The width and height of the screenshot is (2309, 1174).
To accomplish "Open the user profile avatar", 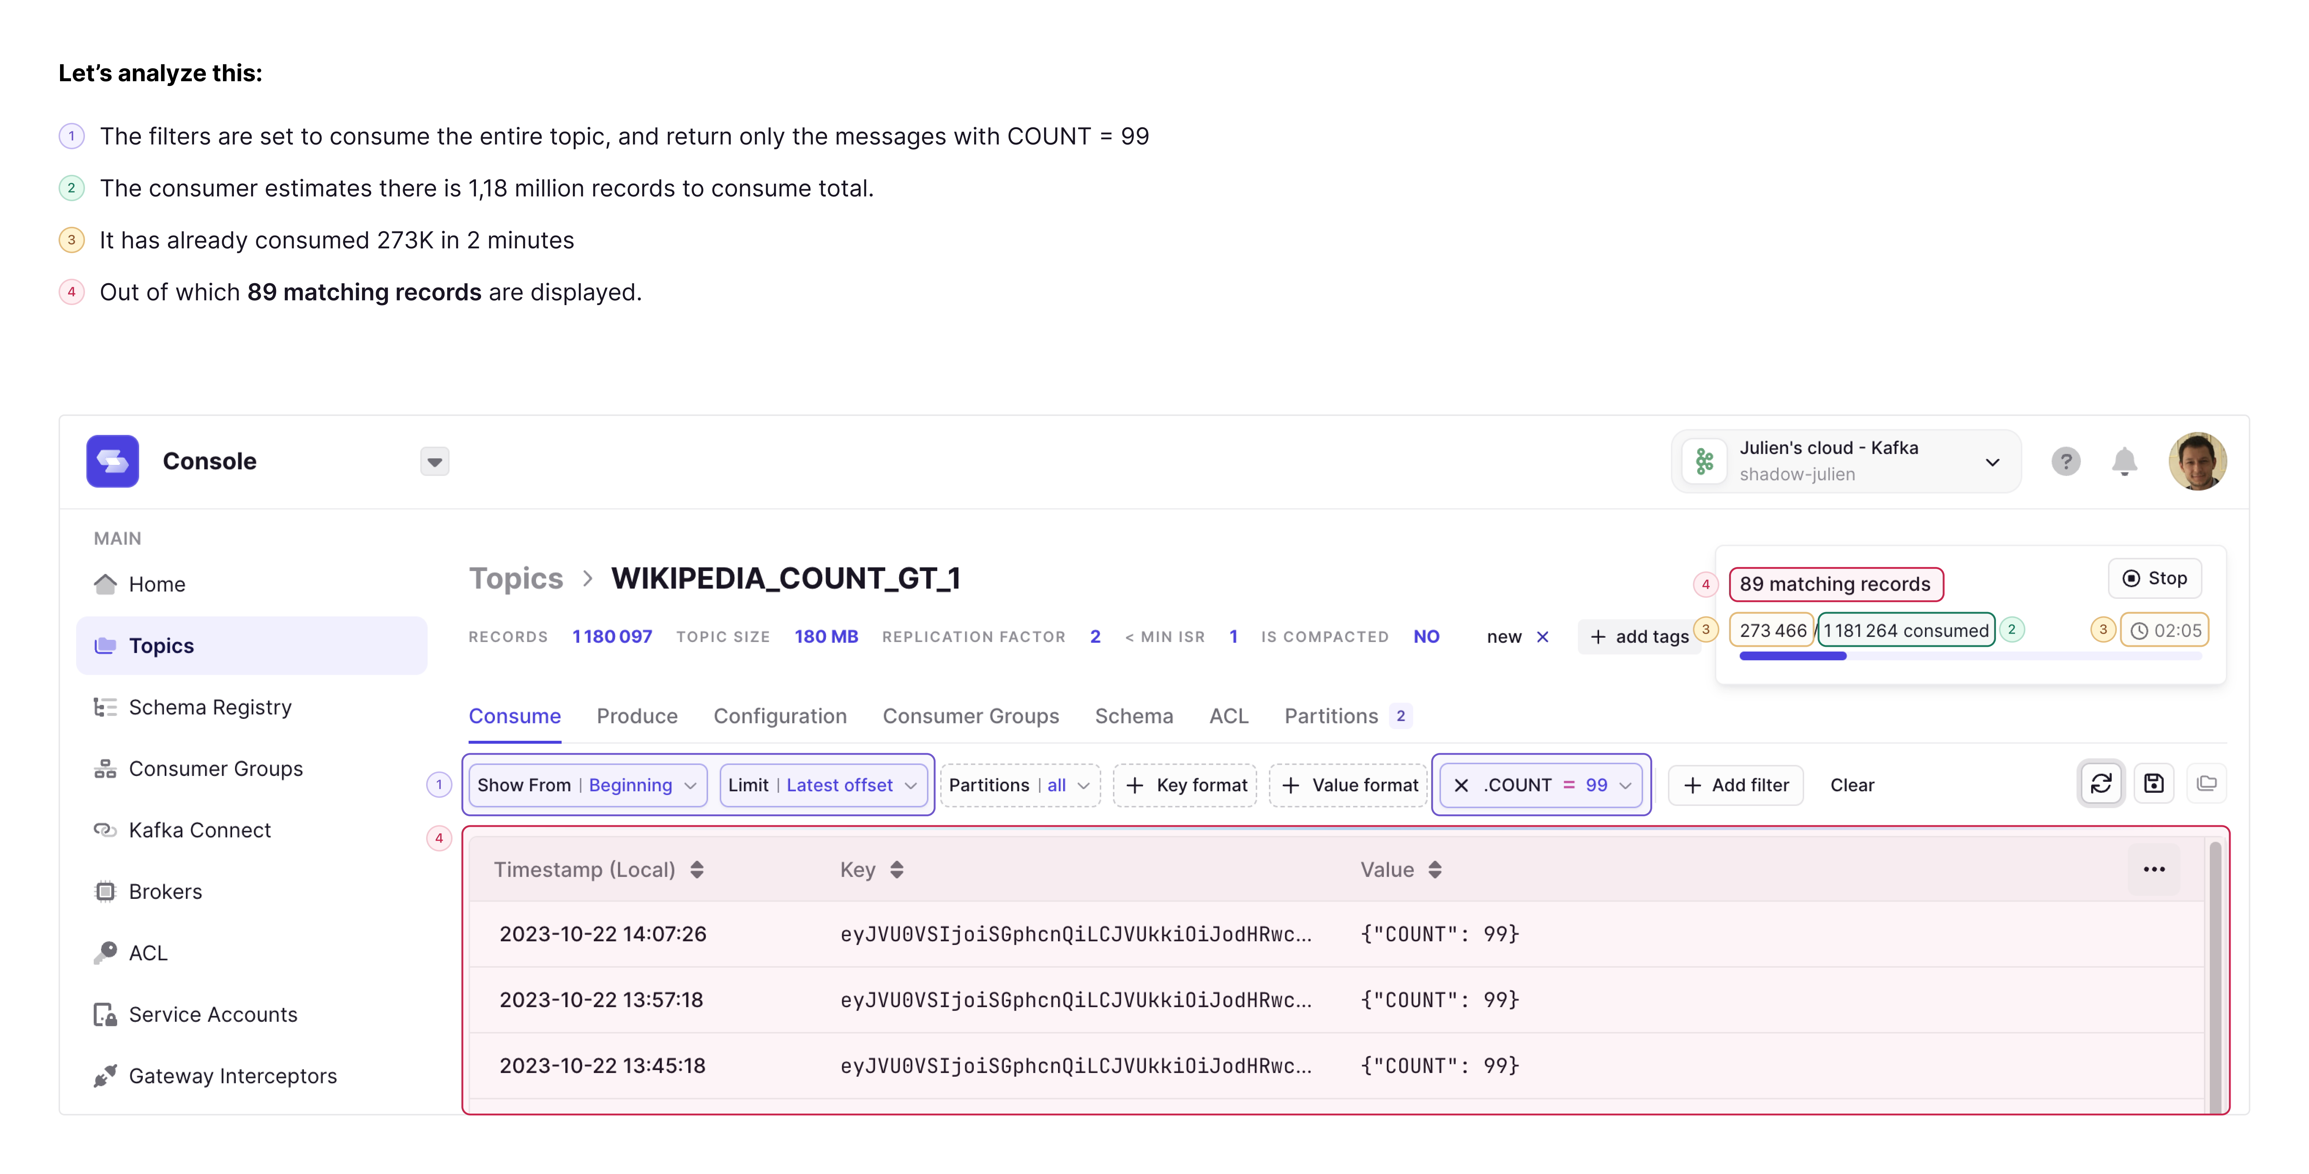I will [2197, 462].
